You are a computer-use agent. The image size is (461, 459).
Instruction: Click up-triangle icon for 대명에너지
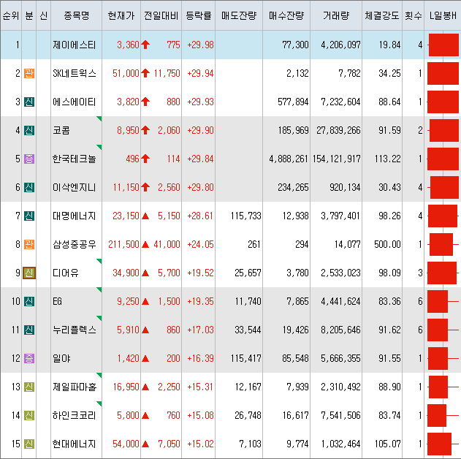tap(145, 216)
